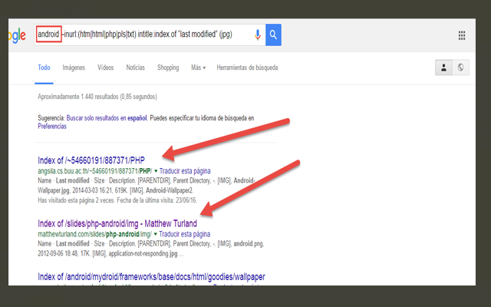Open the Preferencias link

[x=52, y=127]
